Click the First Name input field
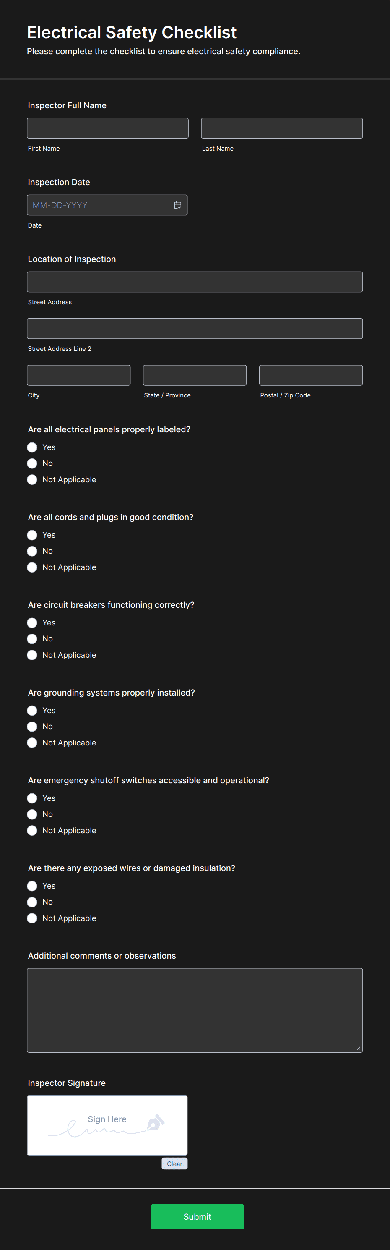 (108, 128)
